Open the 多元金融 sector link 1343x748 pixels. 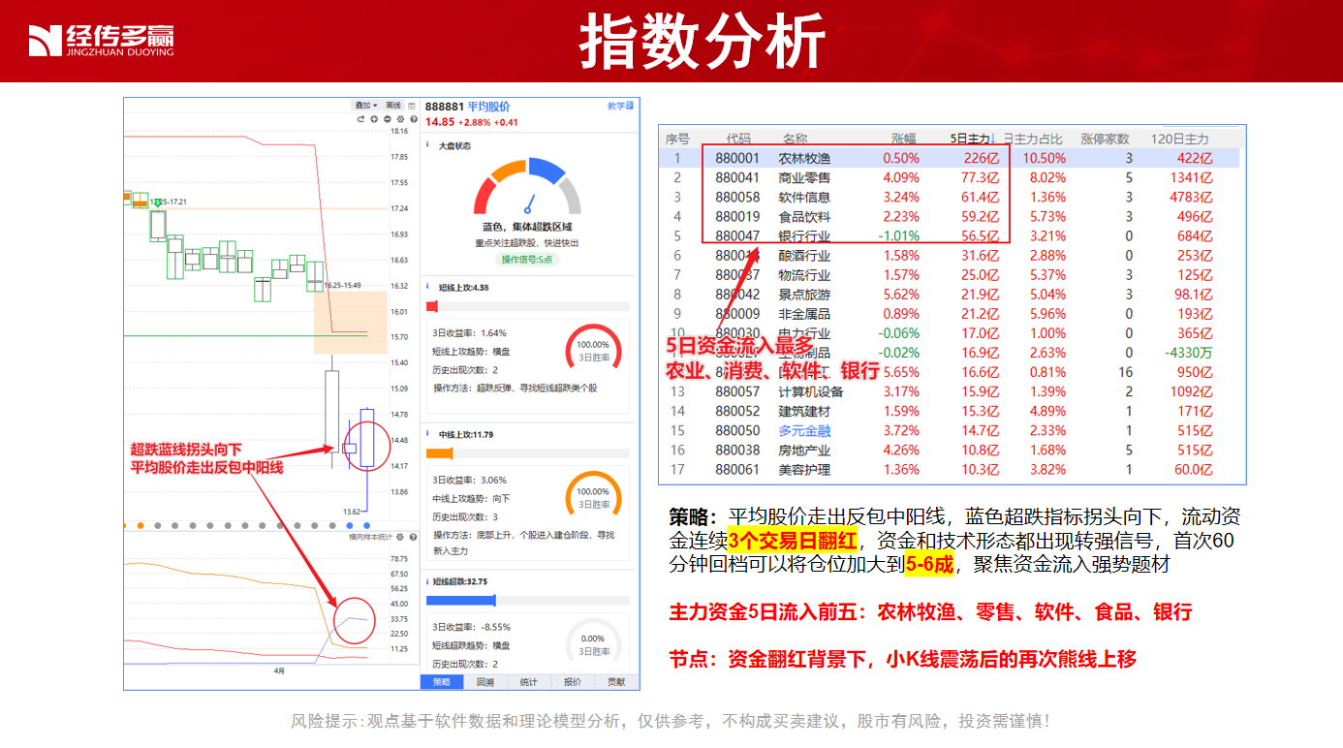(x=804, y=430)
